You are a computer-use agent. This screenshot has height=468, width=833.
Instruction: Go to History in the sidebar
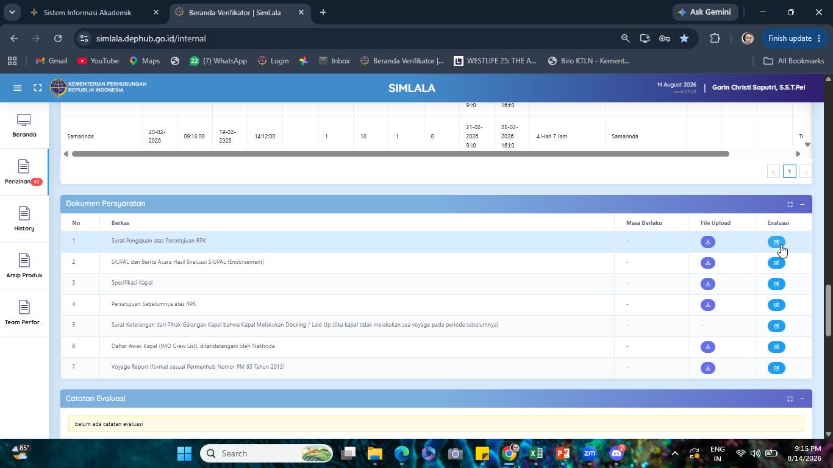24,219
